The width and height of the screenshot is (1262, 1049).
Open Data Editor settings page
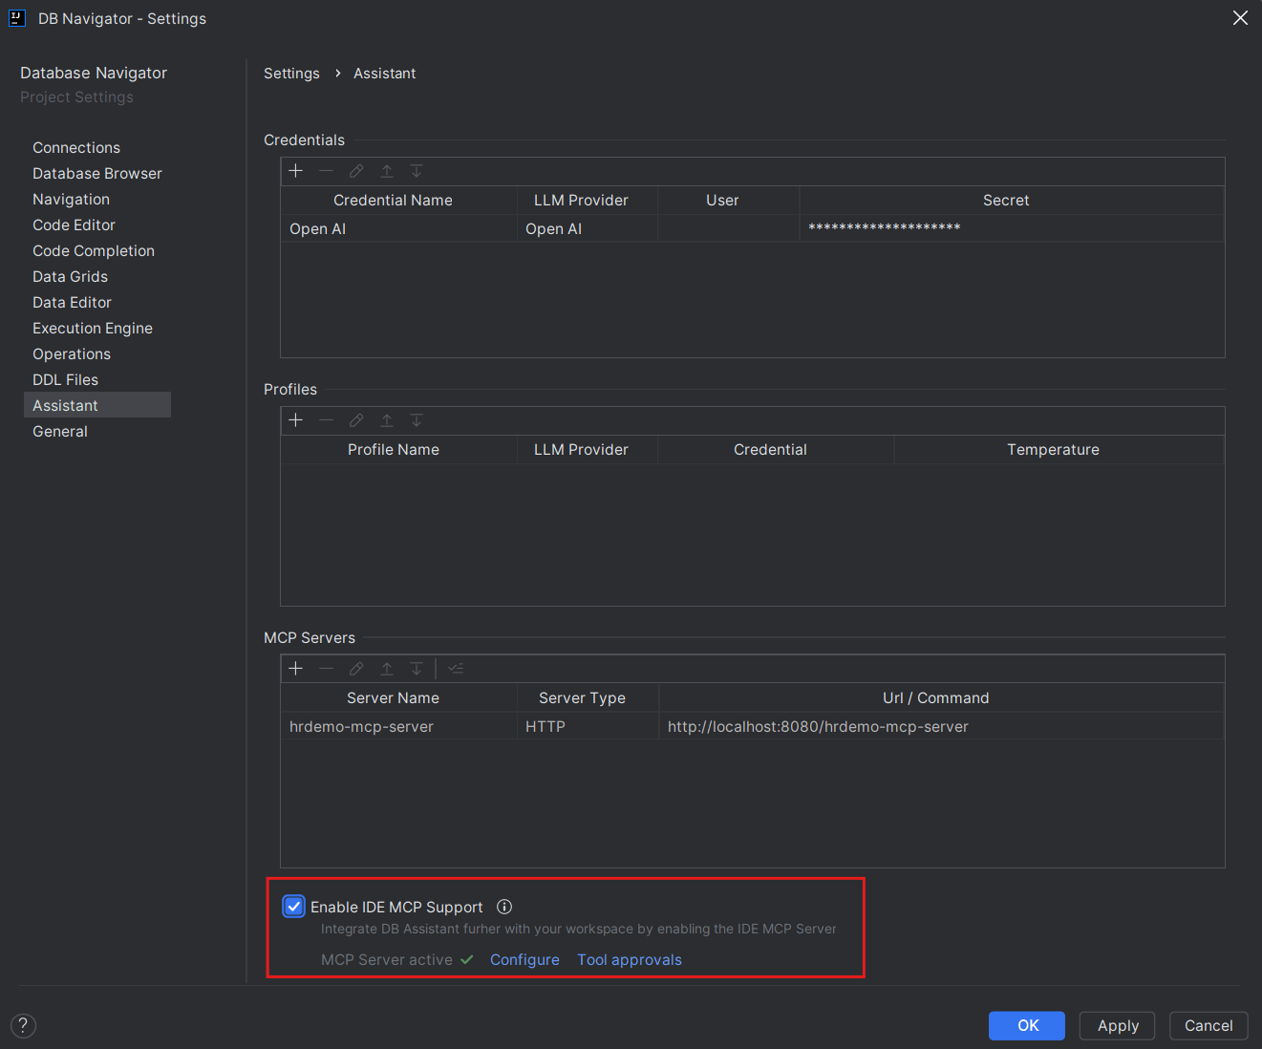pos(73,303)
